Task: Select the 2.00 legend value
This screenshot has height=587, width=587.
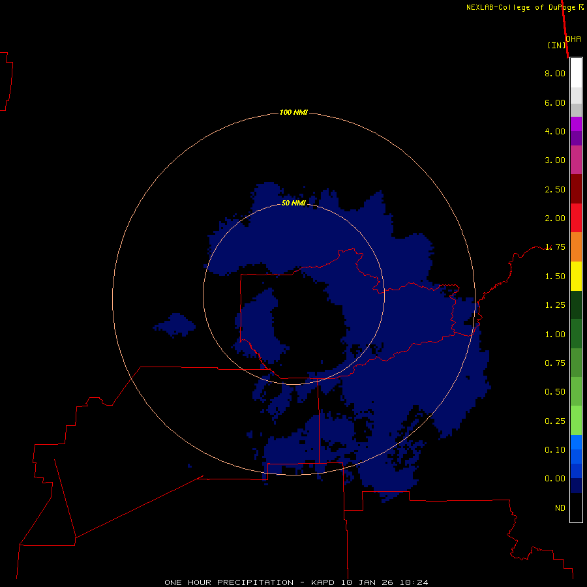Action: 555,218
